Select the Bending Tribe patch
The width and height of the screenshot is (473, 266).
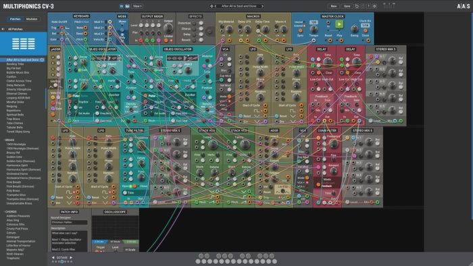click(x=15, y=64)
